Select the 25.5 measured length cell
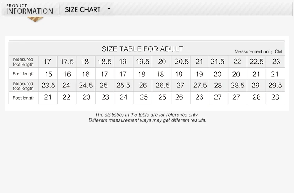This screenshot has width=294, height=193. tap(123, 86)
